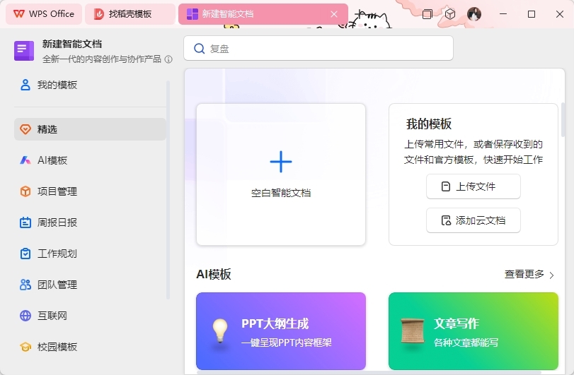
Task: Click the 添加云文档 button
Action: [473, 220]
